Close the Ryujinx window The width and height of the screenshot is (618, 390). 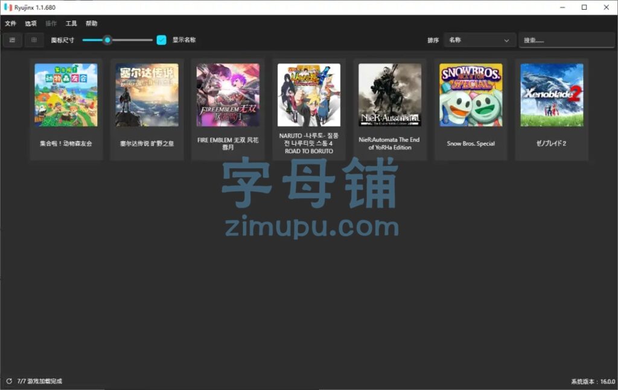coord(606,7)
